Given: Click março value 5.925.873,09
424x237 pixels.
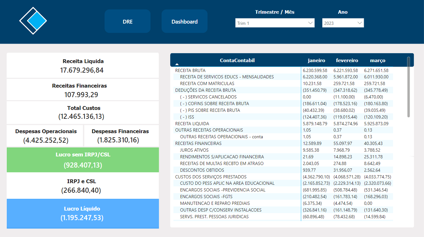Looking at the screenshot, I should coord(376,124).
